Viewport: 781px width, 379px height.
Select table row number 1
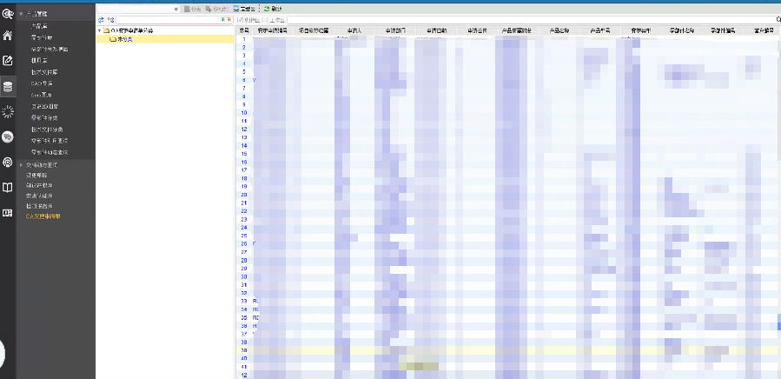click(506, 39)
